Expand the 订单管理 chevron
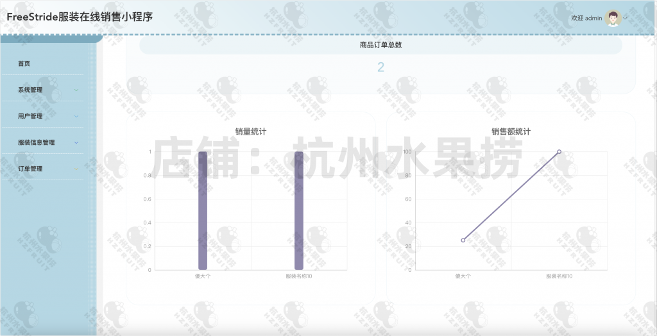The image size is (657, 336). (76, 169)
